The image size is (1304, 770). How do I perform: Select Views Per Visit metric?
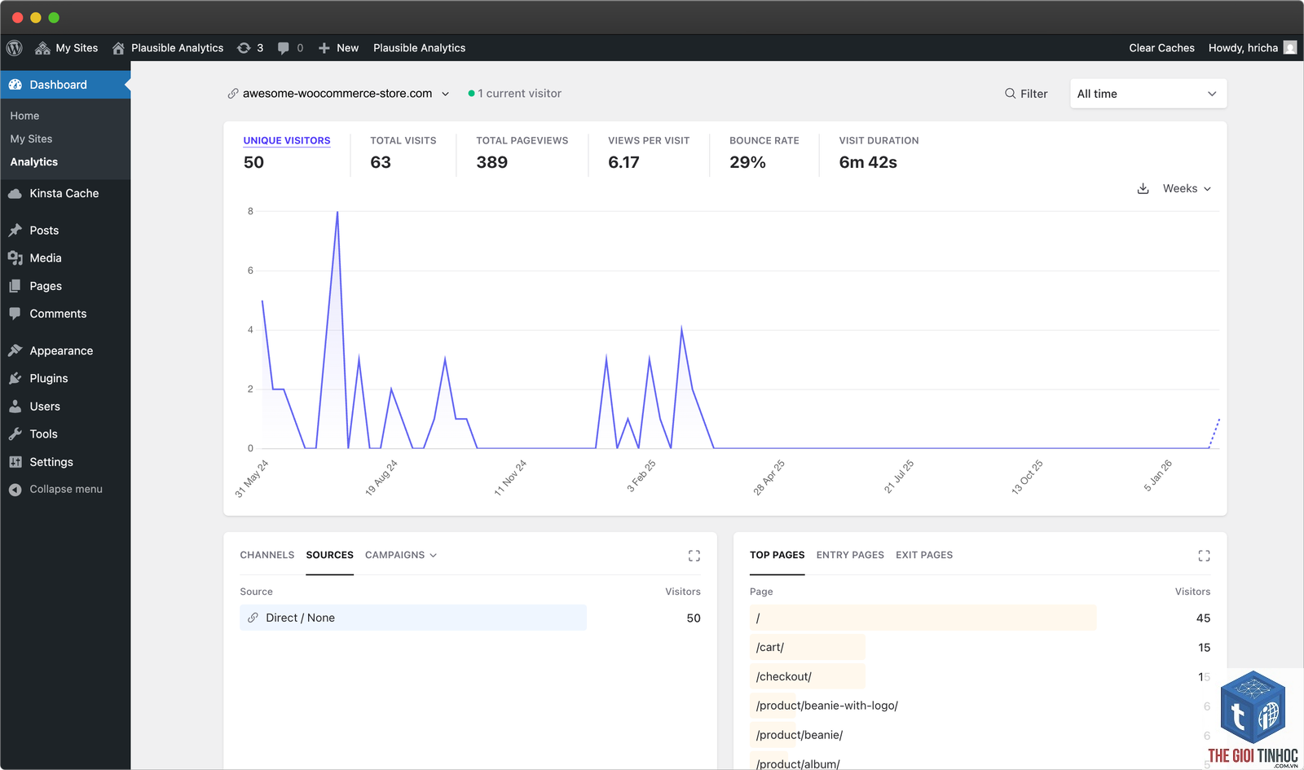point(649,152)
